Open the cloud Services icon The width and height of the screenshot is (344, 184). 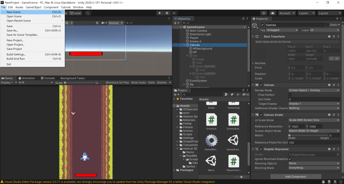[272, 13]
